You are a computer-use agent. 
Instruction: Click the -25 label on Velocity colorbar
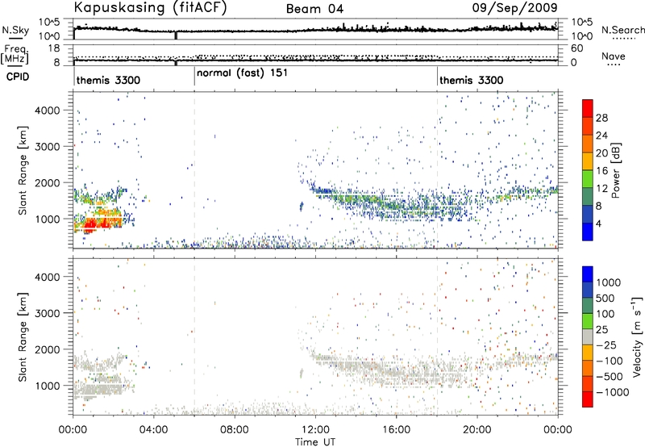click(x=606, y=345)
